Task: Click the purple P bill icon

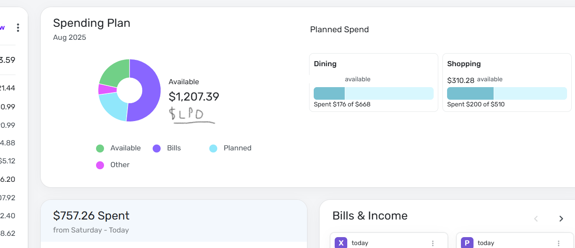Action: pos(467,243)
